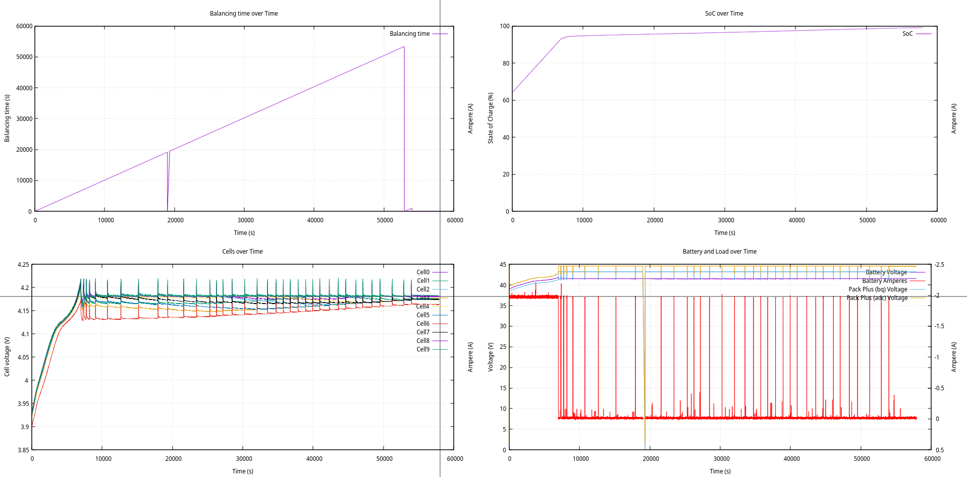Toggle the Battery Amperes legend entry
Screen dimensions: 967x477
pyautogui.click(x=893, y=281)
